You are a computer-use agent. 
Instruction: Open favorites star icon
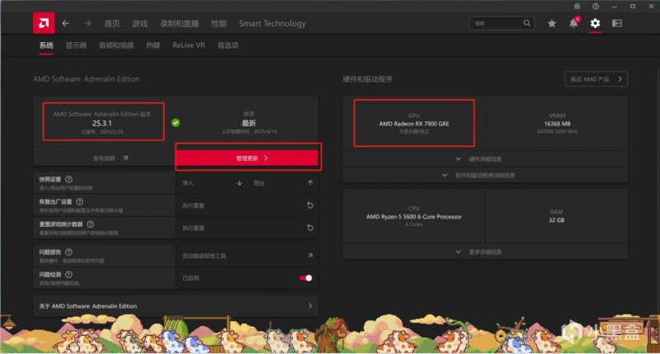[552, 24]
